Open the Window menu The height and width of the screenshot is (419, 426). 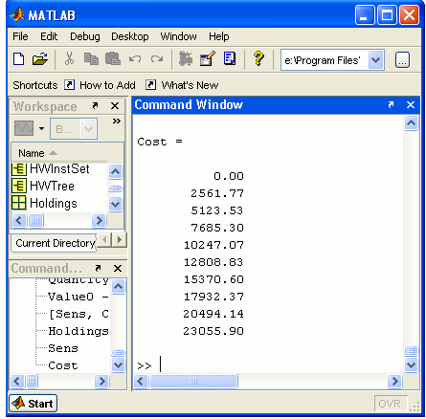point(178,36)
